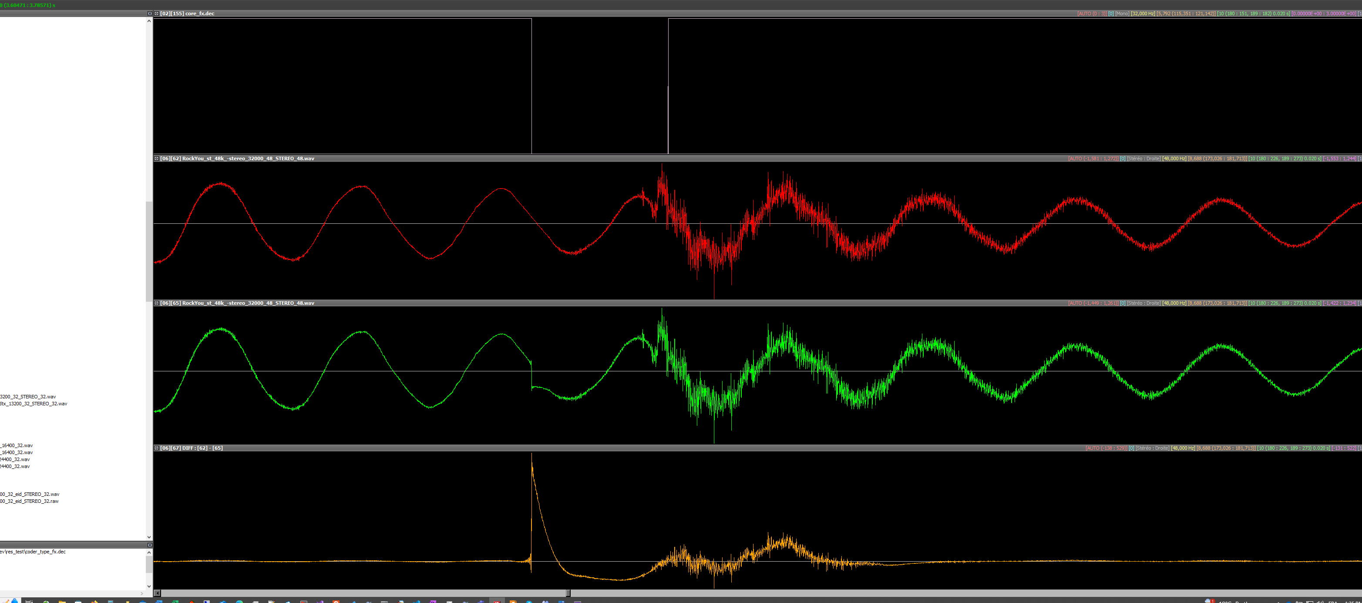Close the lower-left path panel

[150, 545]
